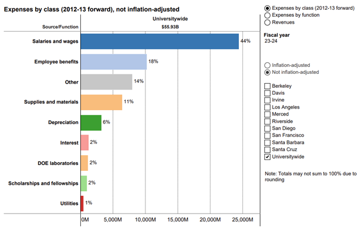Select the Revenues radio option

point(267,23)
